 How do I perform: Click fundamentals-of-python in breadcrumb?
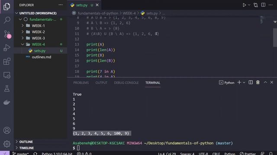pyautogui.click(x=98, y=13)
